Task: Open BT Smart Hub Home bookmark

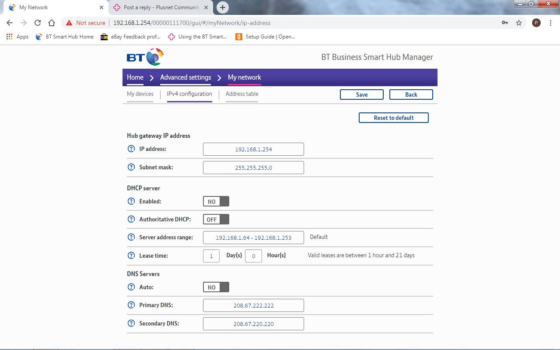Action: point(65,37)
